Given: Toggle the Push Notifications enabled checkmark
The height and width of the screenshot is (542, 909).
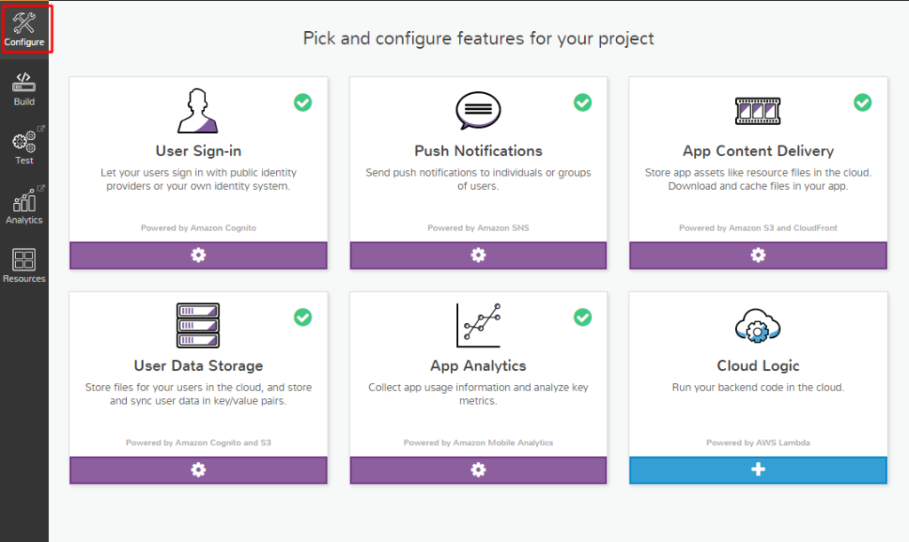Looking at the screenshot, I should (x=582, y=103).
